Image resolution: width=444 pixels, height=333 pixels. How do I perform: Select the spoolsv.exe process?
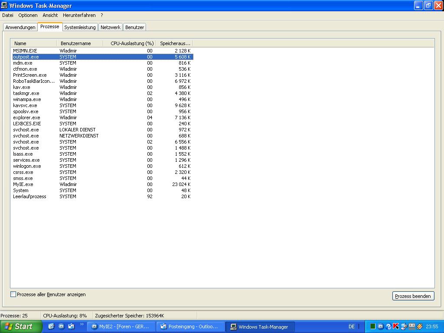102,111
